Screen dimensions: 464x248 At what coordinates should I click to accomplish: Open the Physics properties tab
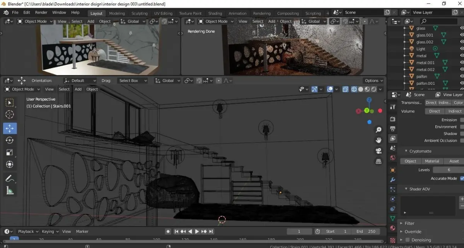(x=393, y=199)
